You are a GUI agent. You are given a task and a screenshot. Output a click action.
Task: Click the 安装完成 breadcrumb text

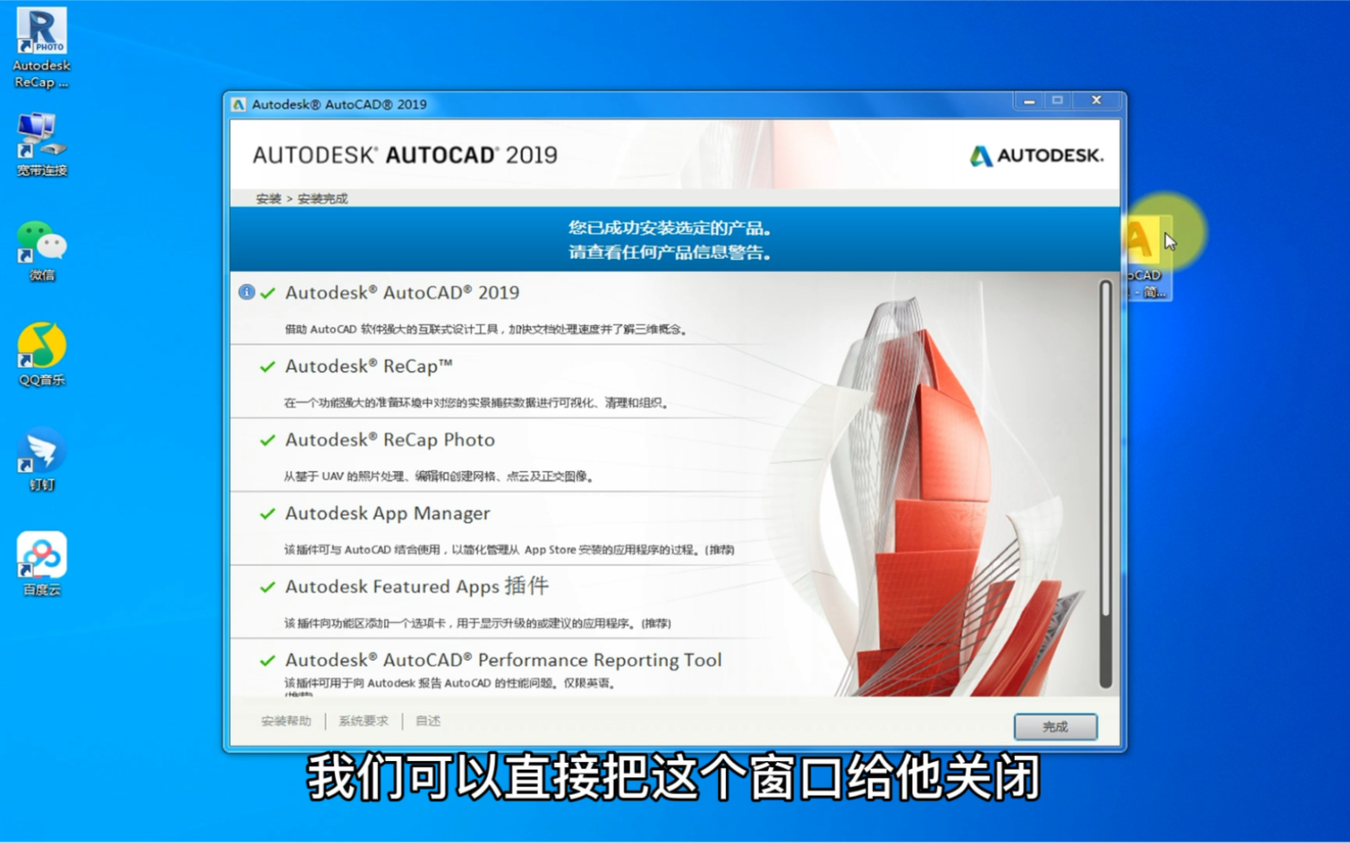click(323, 199)
